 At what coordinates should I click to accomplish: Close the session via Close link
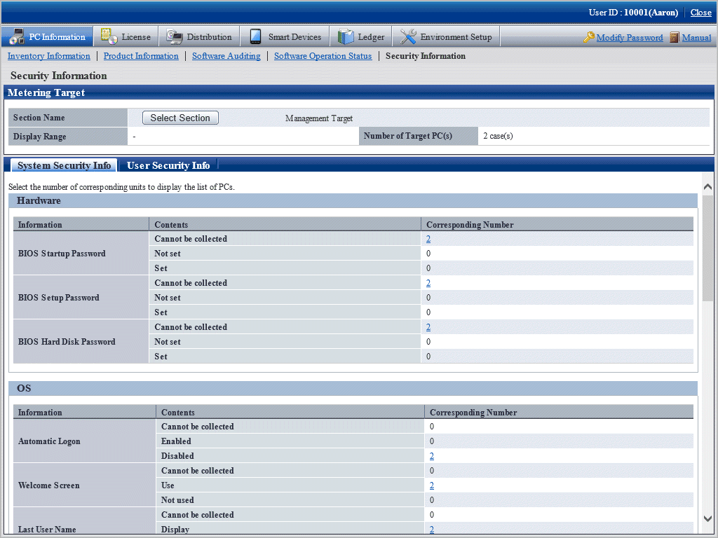[x=700, y=13]
